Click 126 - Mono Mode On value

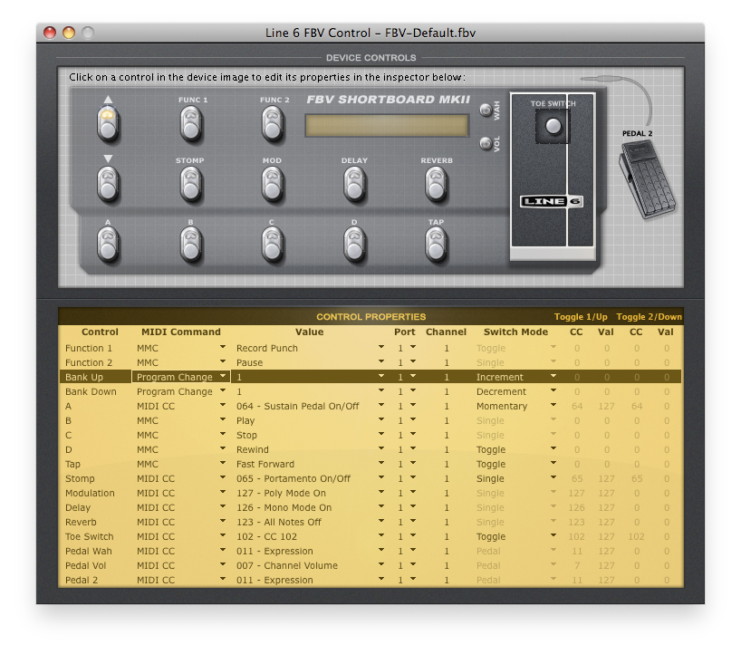coord(284,507)
